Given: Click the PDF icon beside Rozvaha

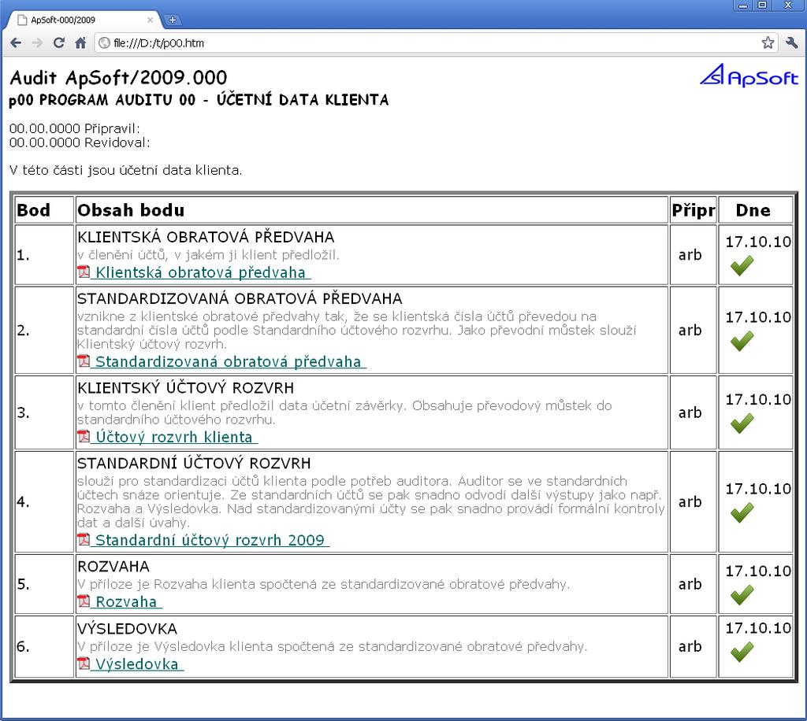Looking at the screenshot, I should tap(84, 602).
